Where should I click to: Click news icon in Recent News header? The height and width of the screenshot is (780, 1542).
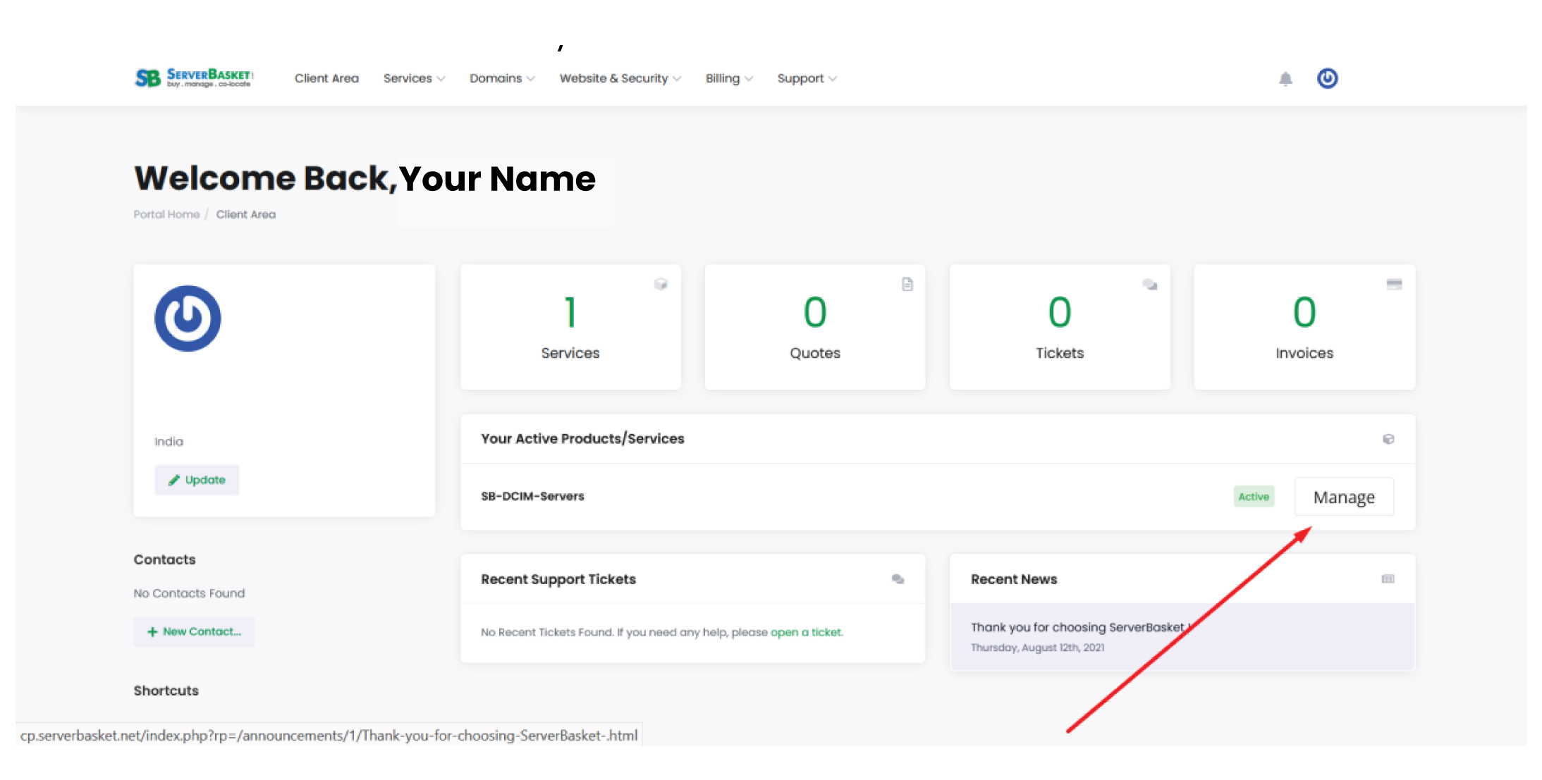click(x=1388, y=578)
